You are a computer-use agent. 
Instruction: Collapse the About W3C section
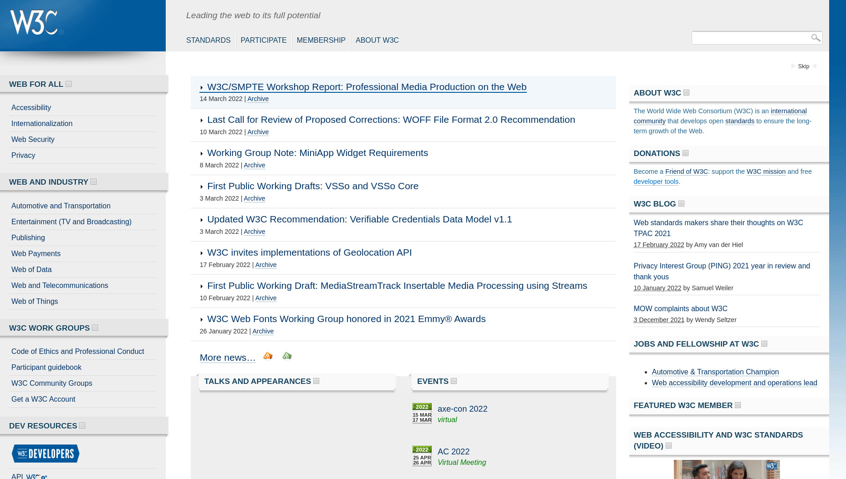(687, 93)
